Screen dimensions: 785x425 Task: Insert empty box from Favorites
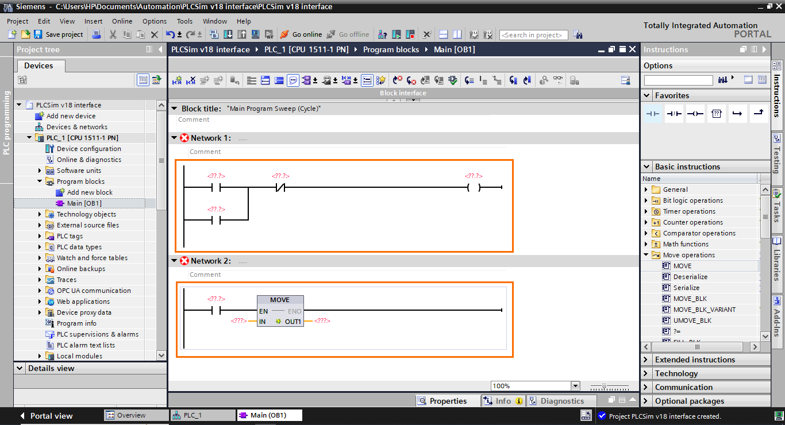point(716,114)
